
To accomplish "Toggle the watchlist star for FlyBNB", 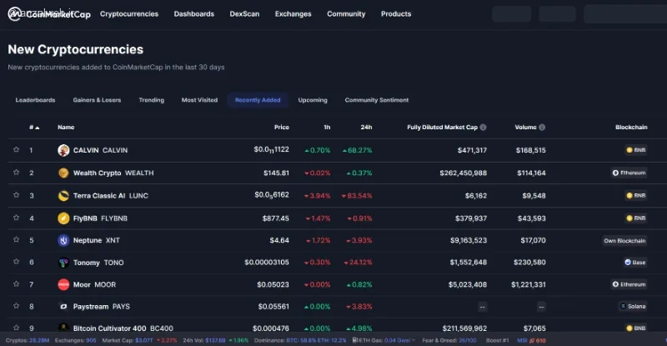I will tap(16, 218).
